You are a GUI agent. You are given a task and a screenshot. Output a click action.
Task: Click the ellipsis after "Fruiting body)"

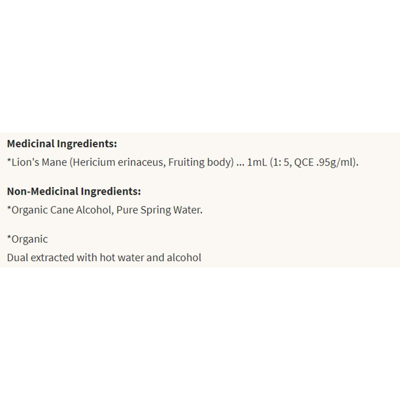coord(240,163)
